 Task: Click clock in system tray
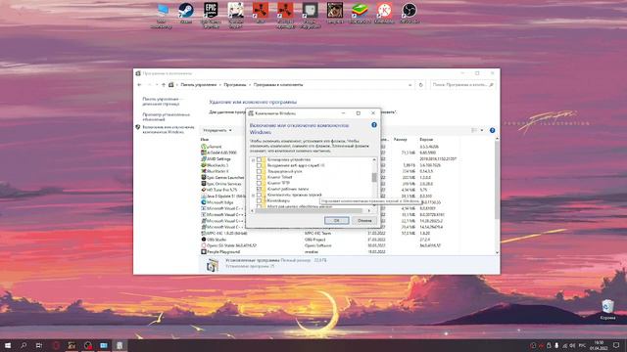coord(599,345)
